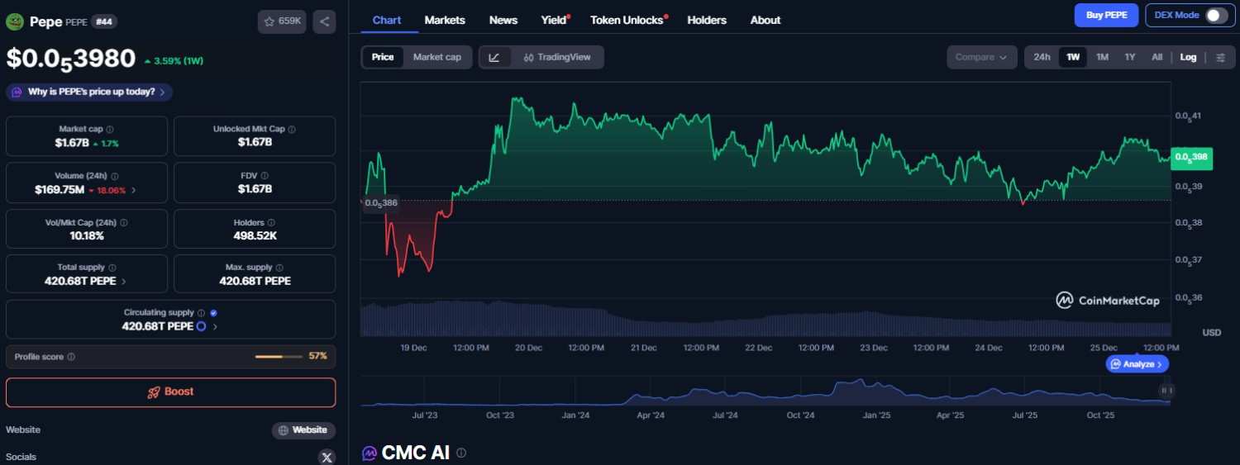Viewport: 1240px width, 465px height.
Task: Select 1Y time range
Action: point(1130,57)
